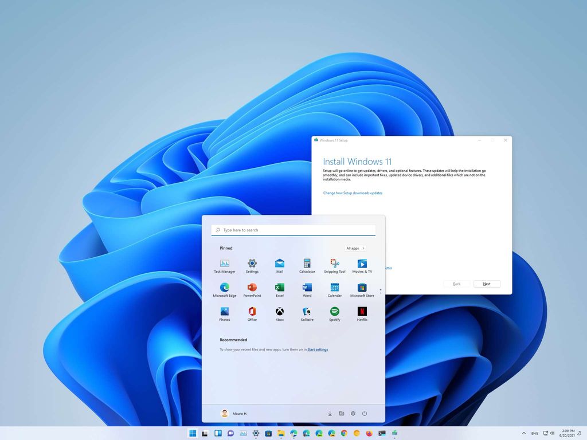Open the Change how Setup downloads updates link
The width and height of the screenshot is (587, 440).
(353, 193)
